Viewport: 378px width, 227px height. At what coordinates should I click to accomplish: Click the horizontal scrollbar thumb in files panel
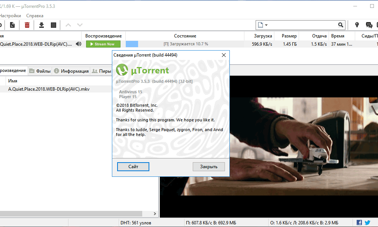(71, 214)
